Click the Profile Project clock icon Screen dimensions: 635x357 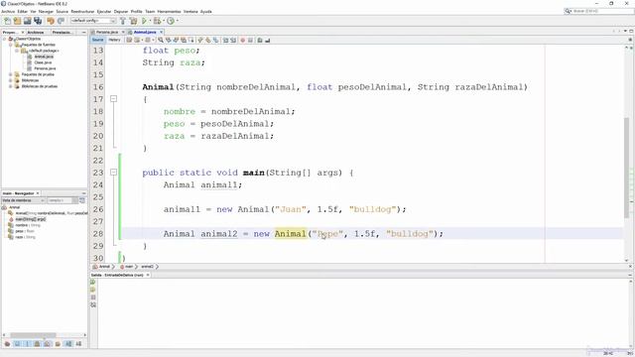(x=171, y=21)
